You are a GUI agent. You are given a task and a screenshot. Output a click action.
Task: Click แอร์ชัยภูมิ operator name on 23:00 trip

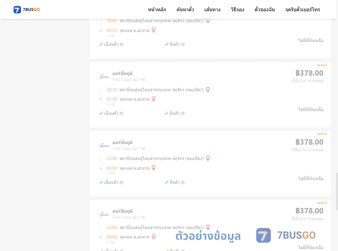(122, 211)
